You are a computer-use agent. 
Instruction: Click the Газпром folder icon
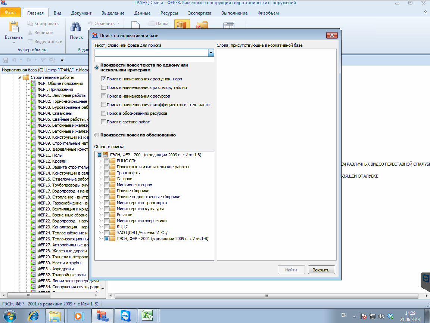click(112, 179)
